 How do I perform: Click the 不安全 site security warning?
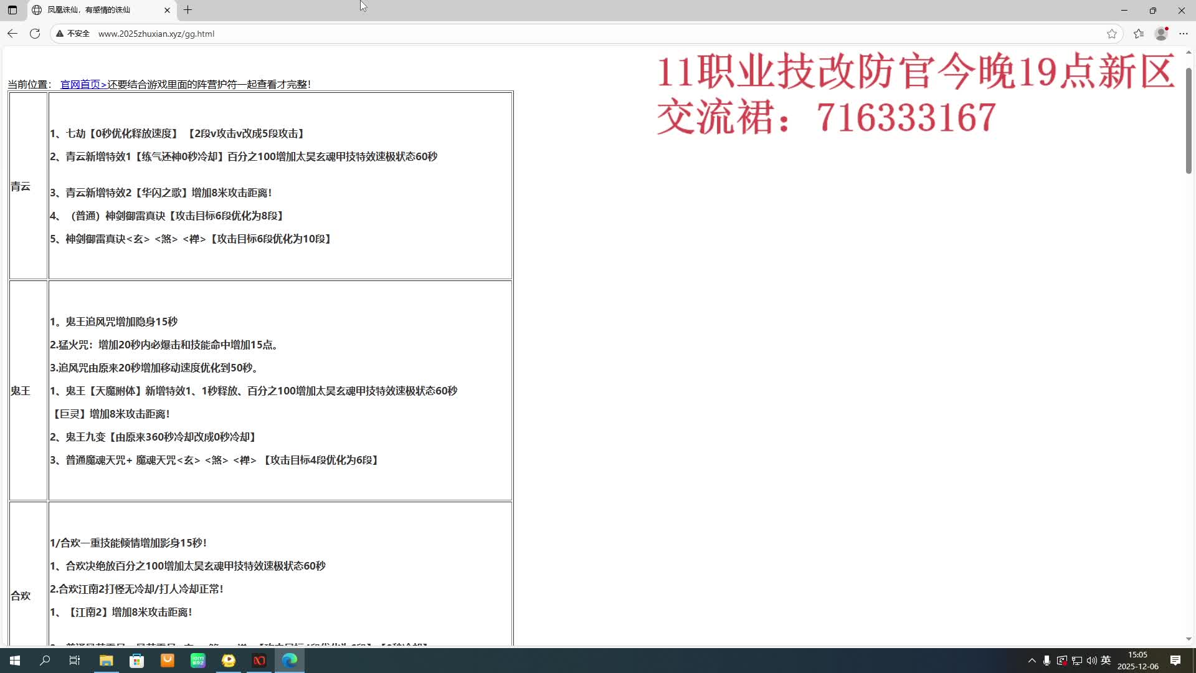click(x=73, y=34)
